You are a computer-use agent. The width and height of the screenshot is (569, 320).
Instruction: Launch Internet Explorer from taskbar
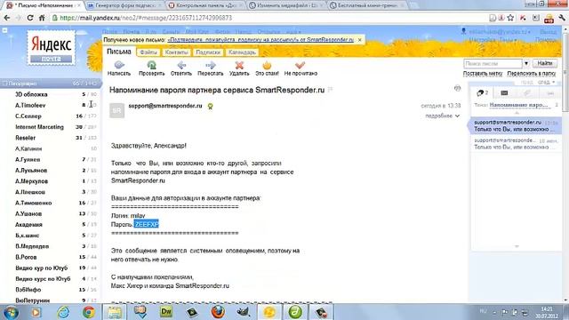click(63, 312)
